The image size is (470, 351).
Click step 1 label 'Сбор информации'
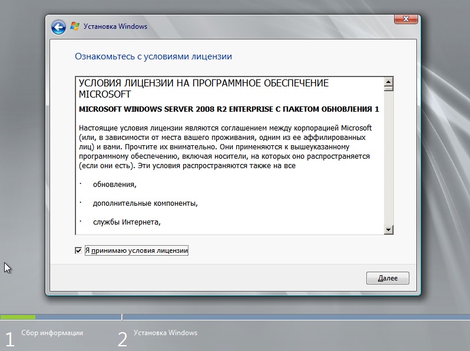coord(52,333)
